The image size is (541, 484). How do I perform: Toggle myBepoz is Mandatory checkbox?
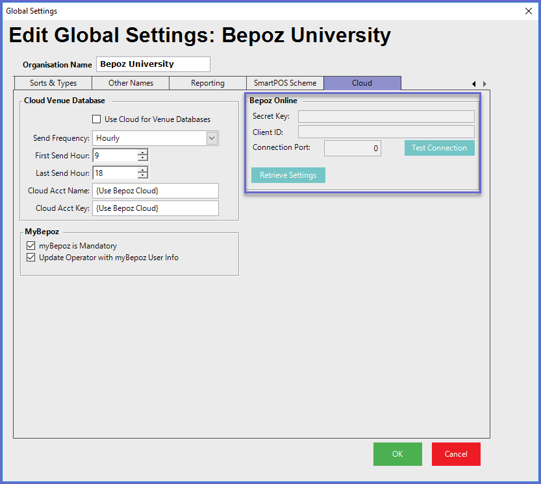coord(31,245)
